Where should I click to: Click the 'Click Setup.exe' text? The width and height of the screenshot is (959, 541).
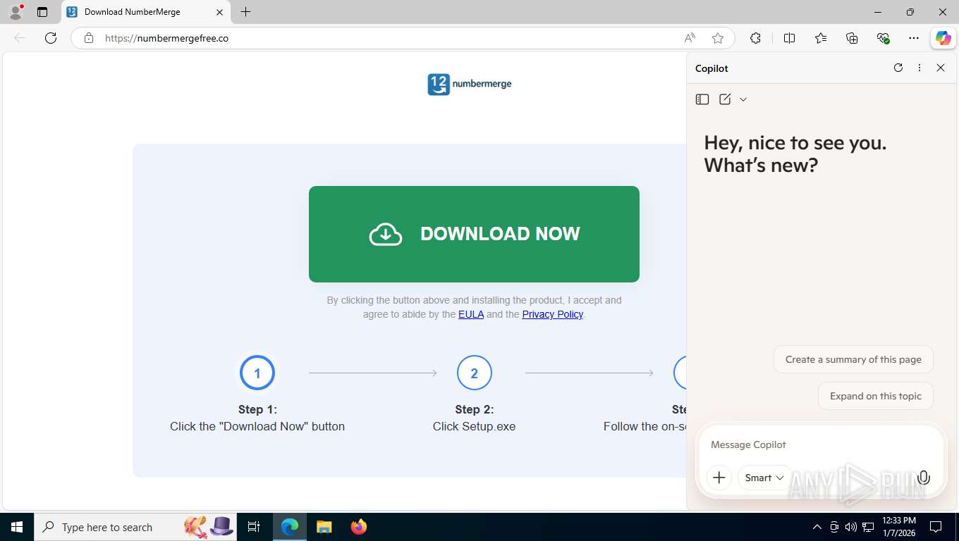tap(474, 426)
